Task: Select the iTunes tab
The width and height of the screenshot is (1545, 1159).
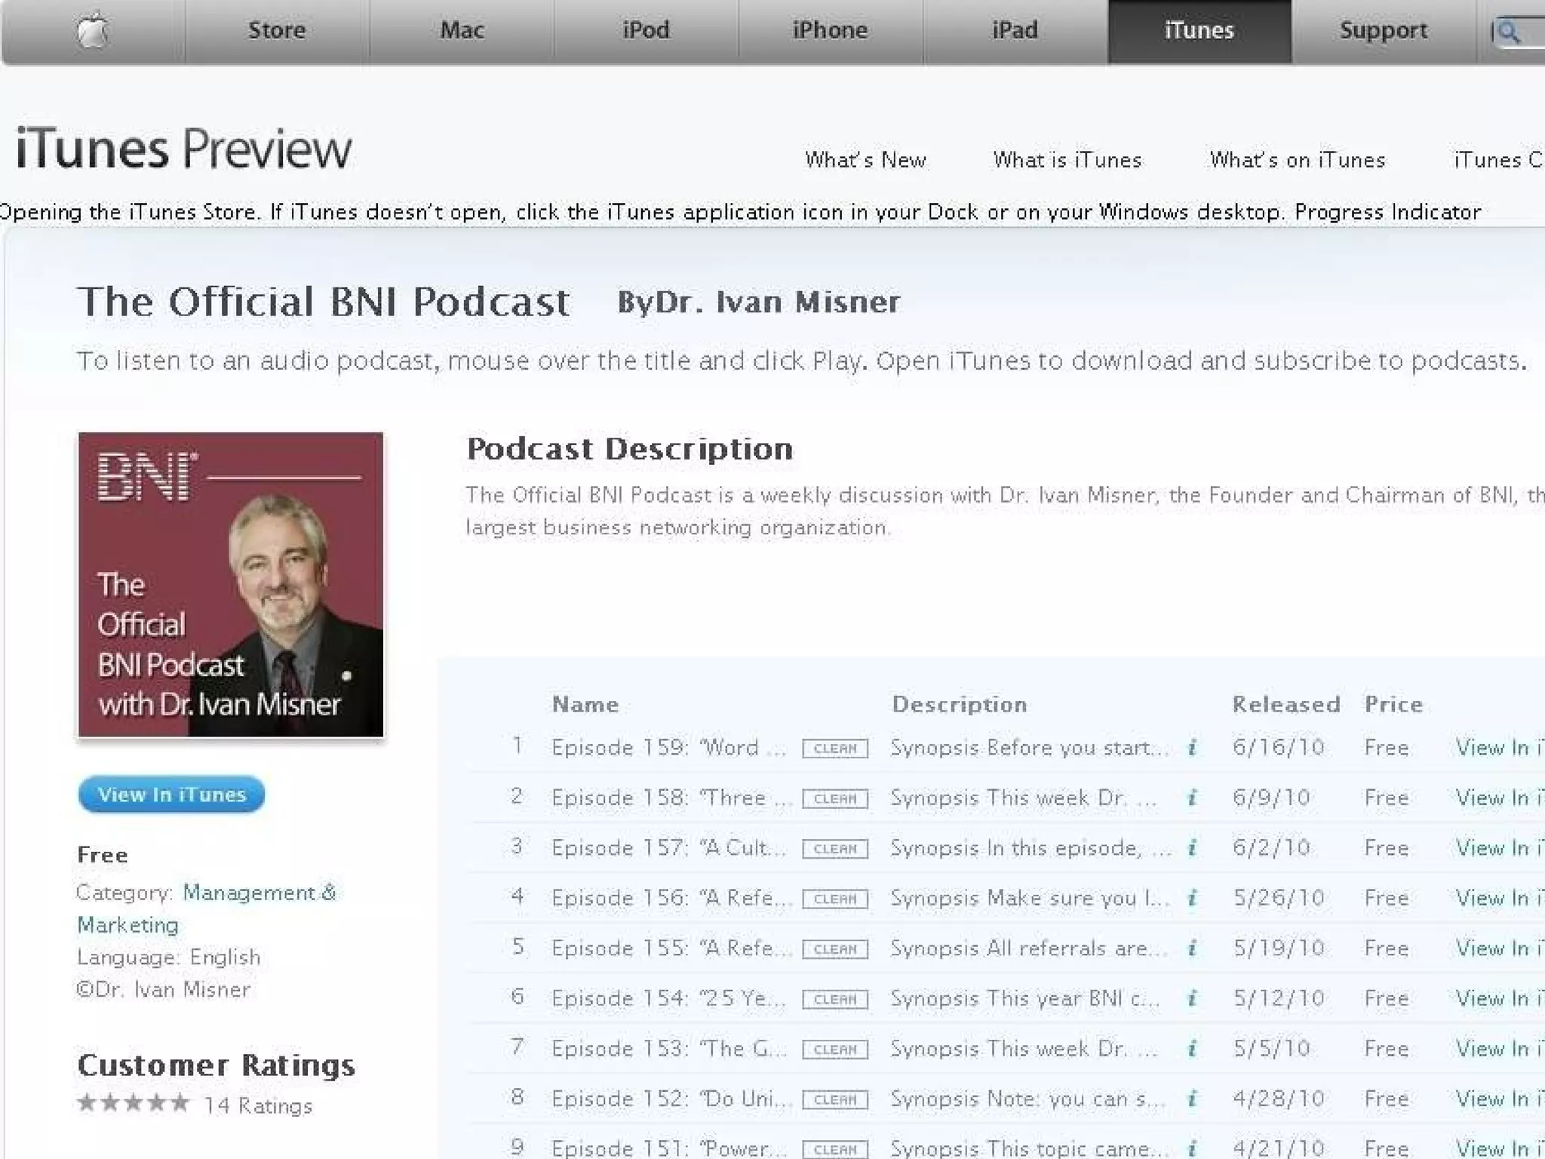Action: click(x=1199, y=31)
